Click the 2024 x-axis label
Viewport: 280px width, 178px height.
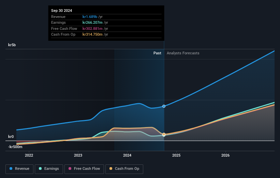coord(127,155)
